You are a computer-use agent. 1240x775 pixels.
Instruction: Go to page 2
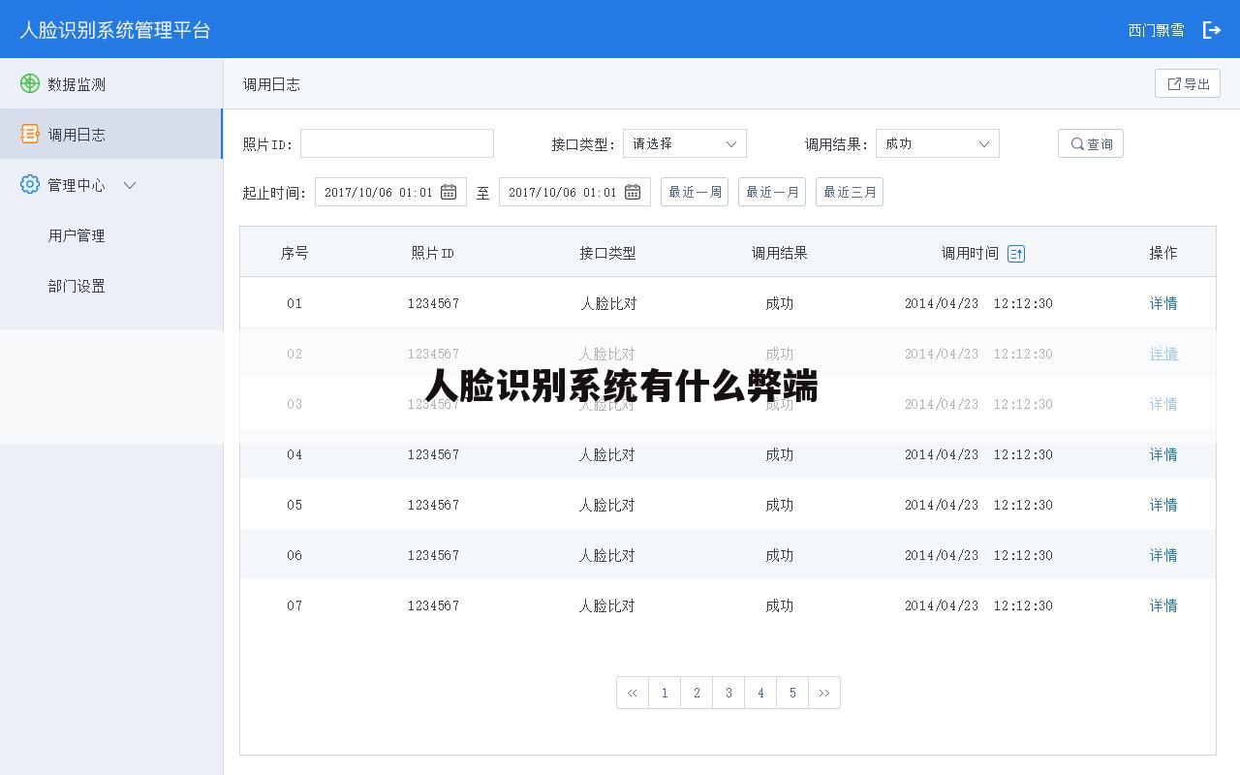pyautogui.click(x=697, y=693)
